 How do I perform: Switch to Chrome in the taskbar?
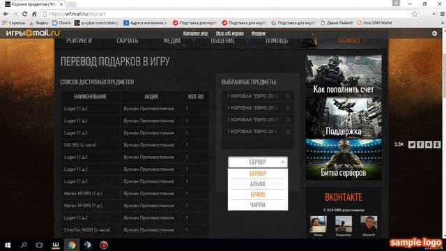pos(72,245)
